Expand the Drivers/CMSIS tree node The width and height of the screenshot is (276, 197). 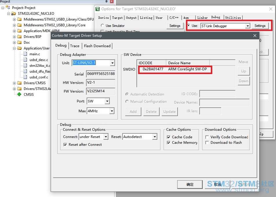[x=14, y=83]
